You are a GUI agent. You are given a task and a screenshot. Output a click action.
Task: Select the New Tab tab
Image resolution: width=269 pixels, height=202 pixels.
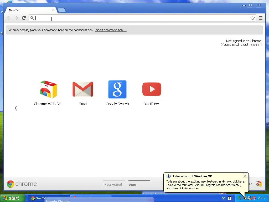pyautogui.click(x=30, y=10)
